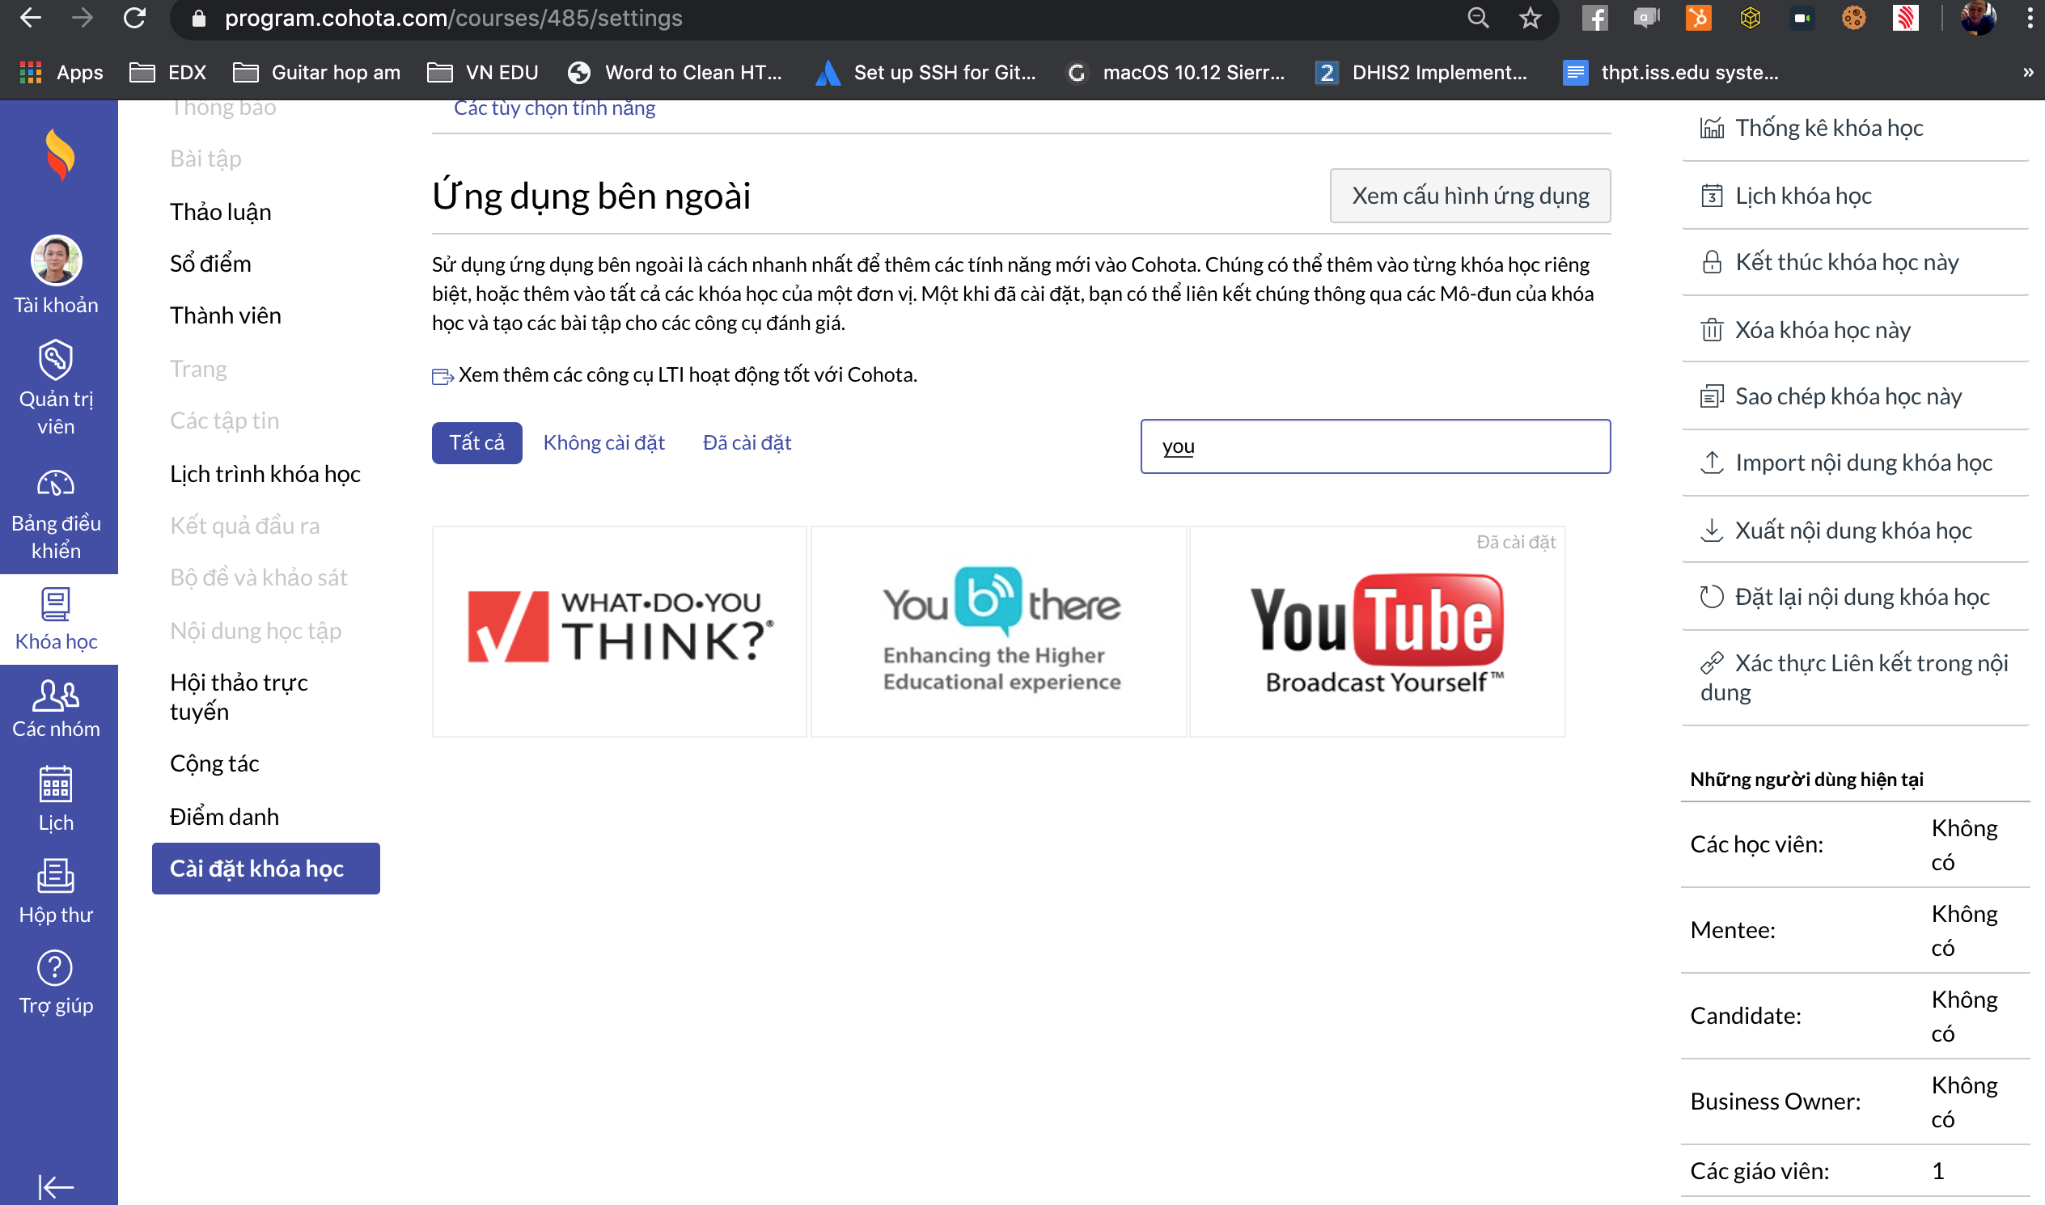Image resolution: width=2045 pixels, height=1205 pixels.
Task: Open Bộ đề và khảo sát
Action: [258, 577]
